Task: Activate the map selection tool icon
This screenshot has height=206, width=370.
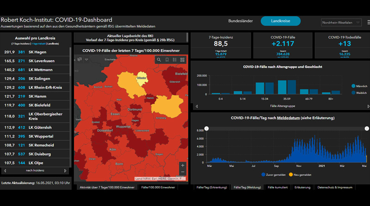Action: (80, 59)
